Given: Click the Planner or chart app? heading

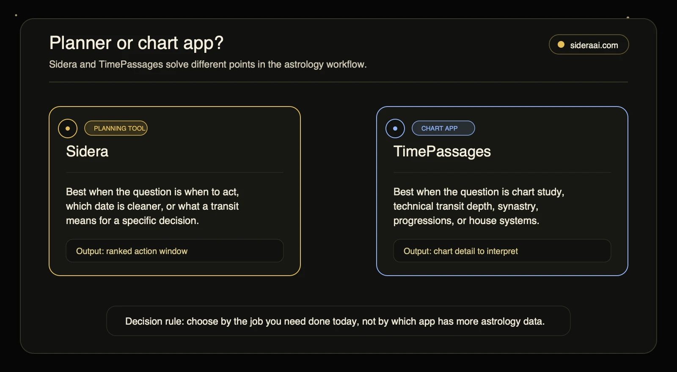Looking at the screenshot, I should pos(136,43).
